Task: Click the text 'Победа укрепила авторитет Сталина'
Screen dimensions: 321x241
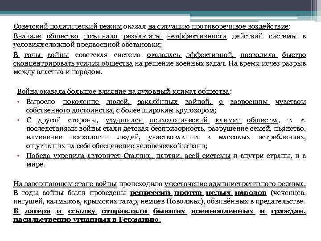Action: point(89,156)
